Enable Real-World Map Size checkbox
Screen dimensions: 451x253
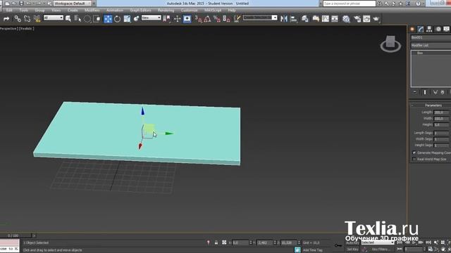coord(414,159)
